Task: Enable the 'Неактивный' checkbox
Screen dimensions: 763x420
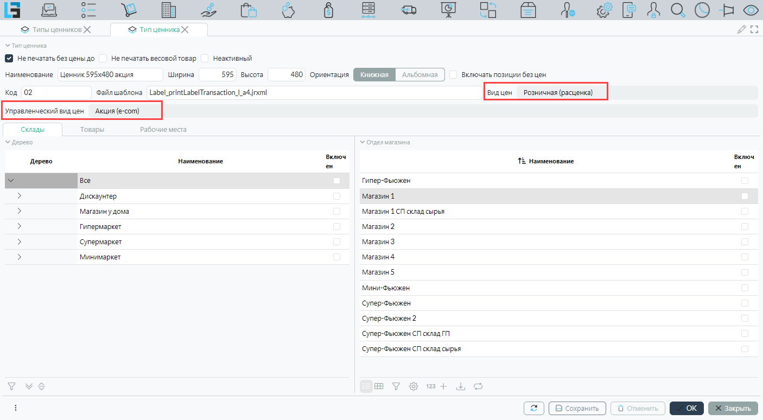Action: pos(205,58)
